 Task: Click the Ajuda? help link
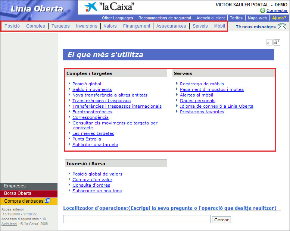pos(279,18)
